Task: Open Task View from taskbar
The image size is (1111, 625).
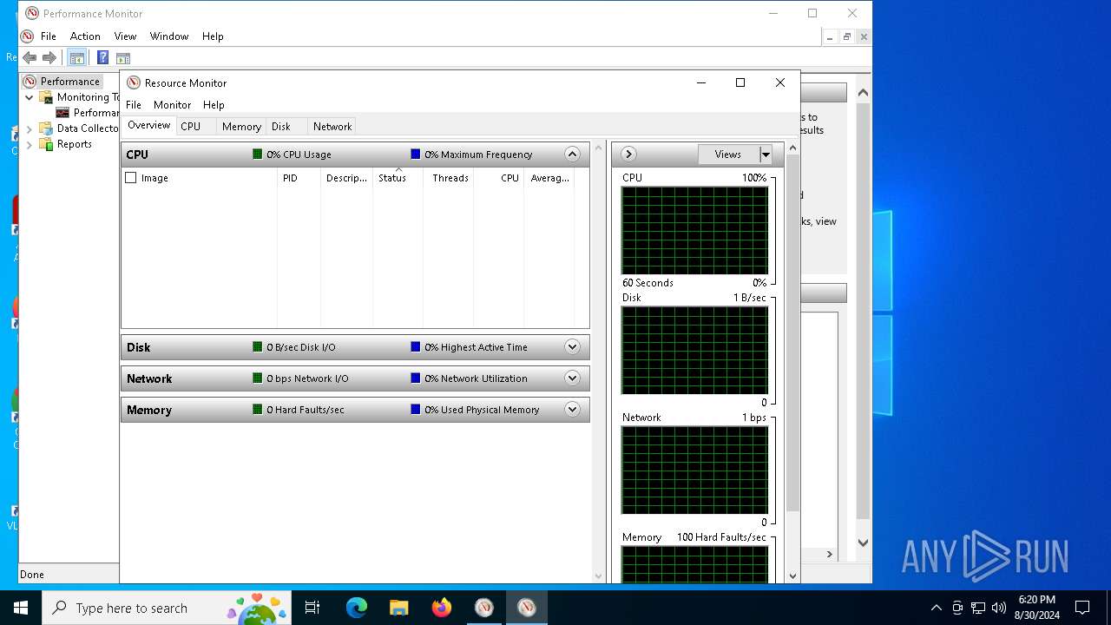Action: point(312,608)
